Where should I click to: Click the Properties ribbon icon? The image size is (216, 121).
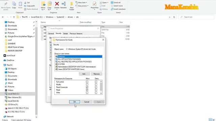click(x=94, y=5)
